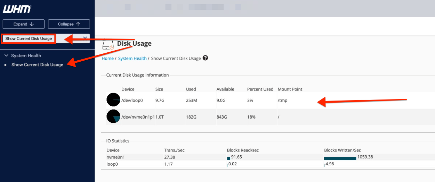
Task: Click the Mount Point column header
Action: click(x=290, y=89)
